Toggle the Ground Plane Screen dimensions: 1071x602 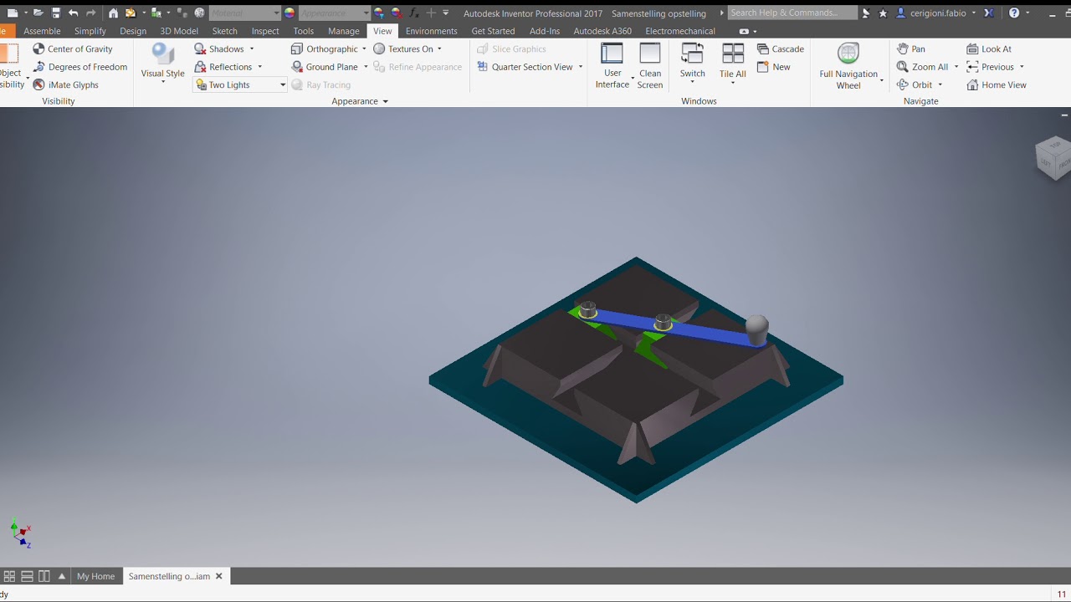pyautogui.click(x=325, y=67)
